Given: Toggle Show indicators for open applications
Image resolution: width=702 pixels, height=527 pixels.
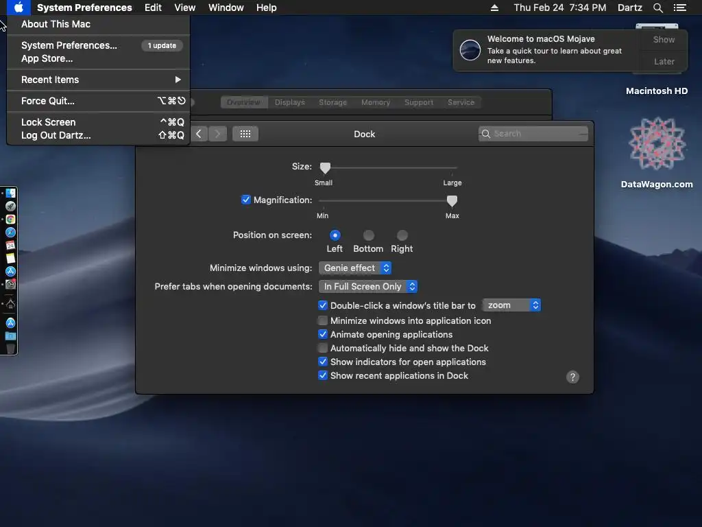Looking at the screenshot, I should tap(323, 362).
